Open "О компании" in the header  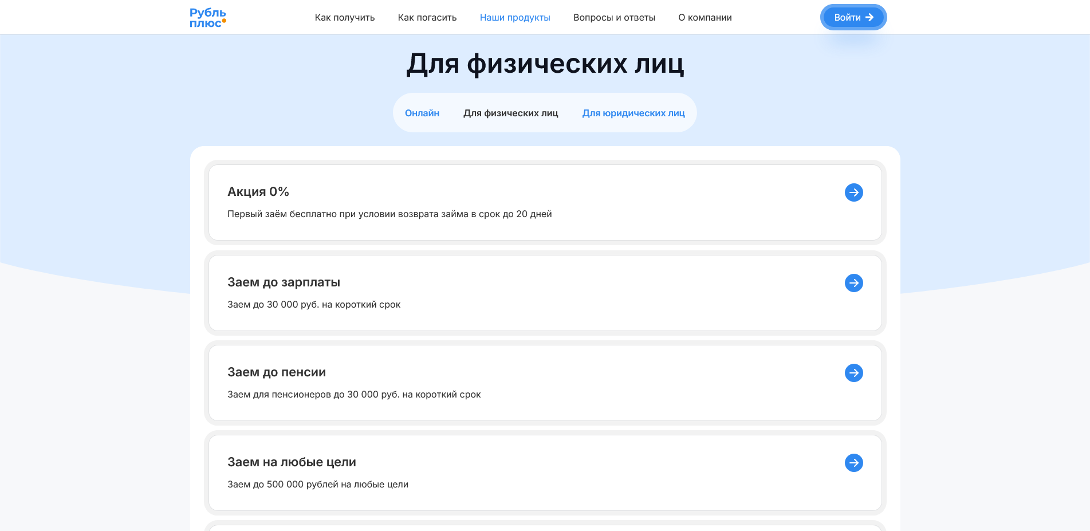[x=705, y=17]
